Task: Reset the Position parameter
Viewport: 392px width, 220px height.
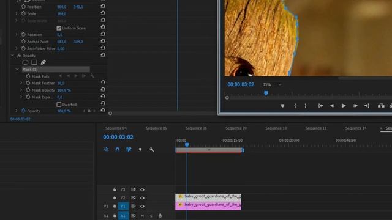Action: [x=102, y=6]
